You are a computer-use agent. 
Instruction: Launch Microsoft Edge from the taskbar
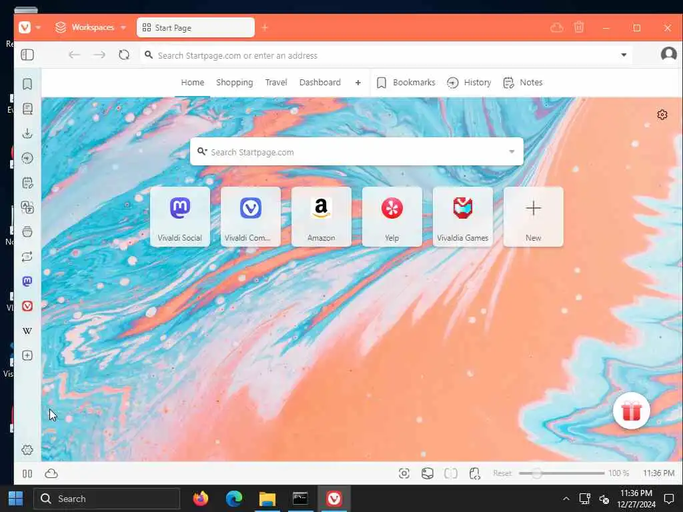[x=234, y=499]
